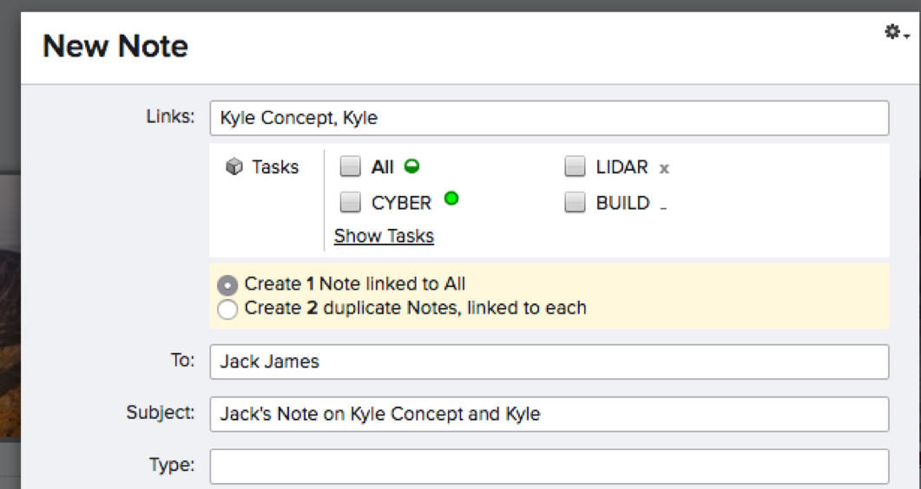
Task: Open the gear settings menu
Action: click(896, 33)
